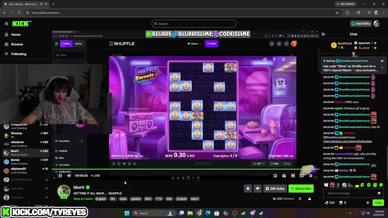388x218 pixels.
Task: Open whatever channel in sidebar
Action: pyautogui.click(x=26, y=144)
